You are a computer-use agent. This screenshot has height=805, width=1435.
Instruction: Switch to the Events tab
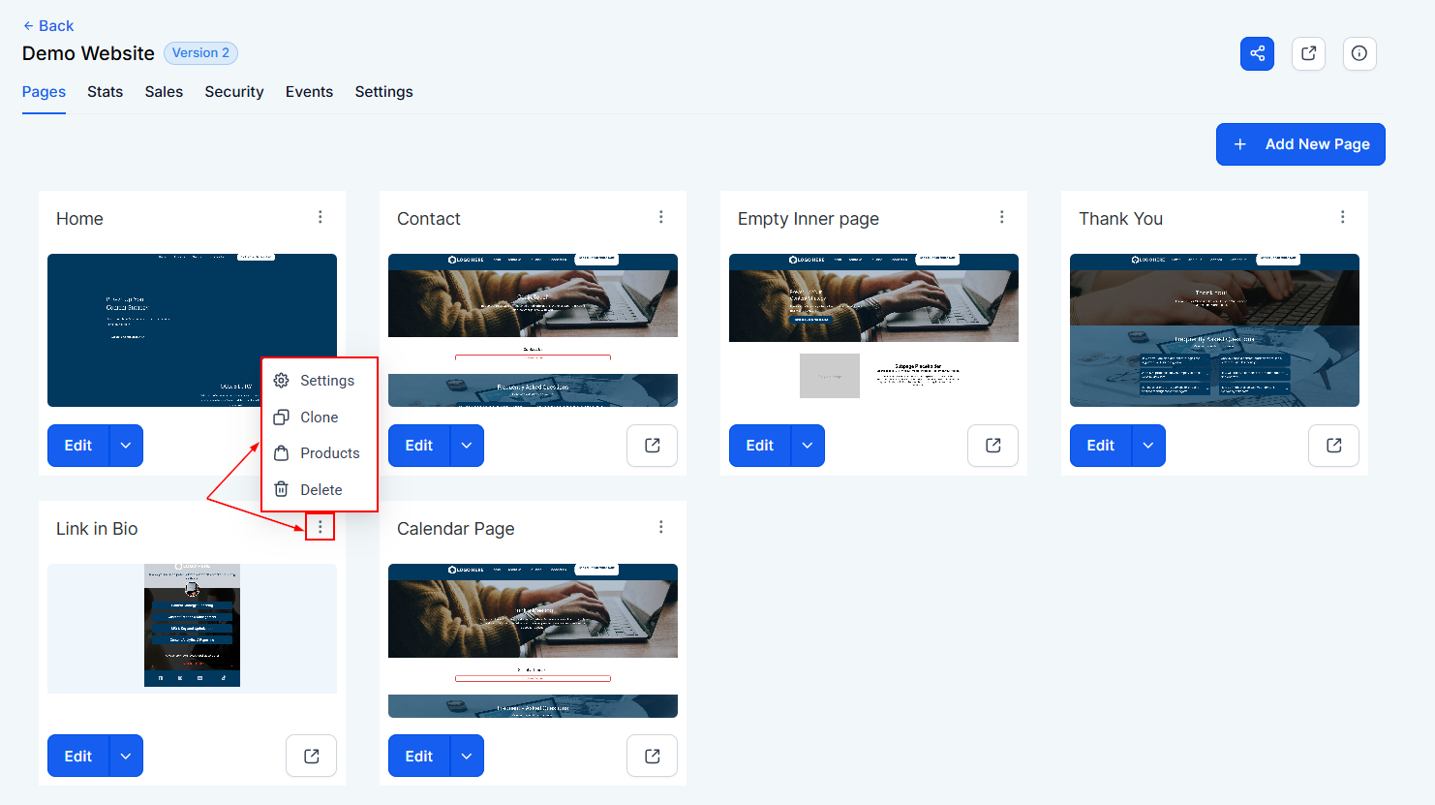[309, 92]
